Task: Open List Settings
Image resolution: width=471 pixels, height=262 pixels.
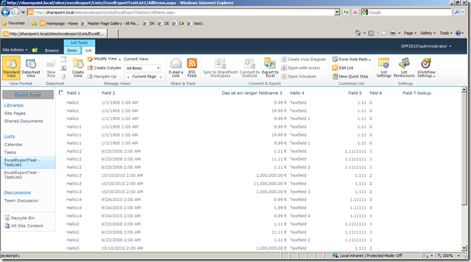Action: click(x=384, y=67)
